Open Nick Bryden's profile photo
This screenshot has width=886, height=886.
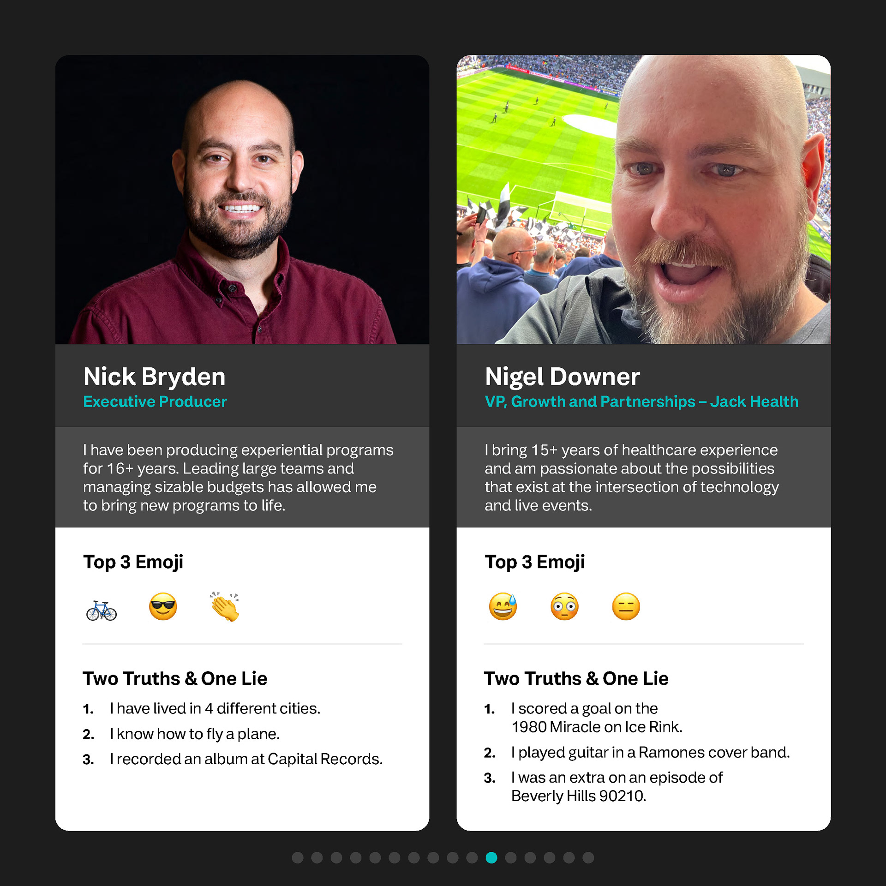click(x=242, y=199)
